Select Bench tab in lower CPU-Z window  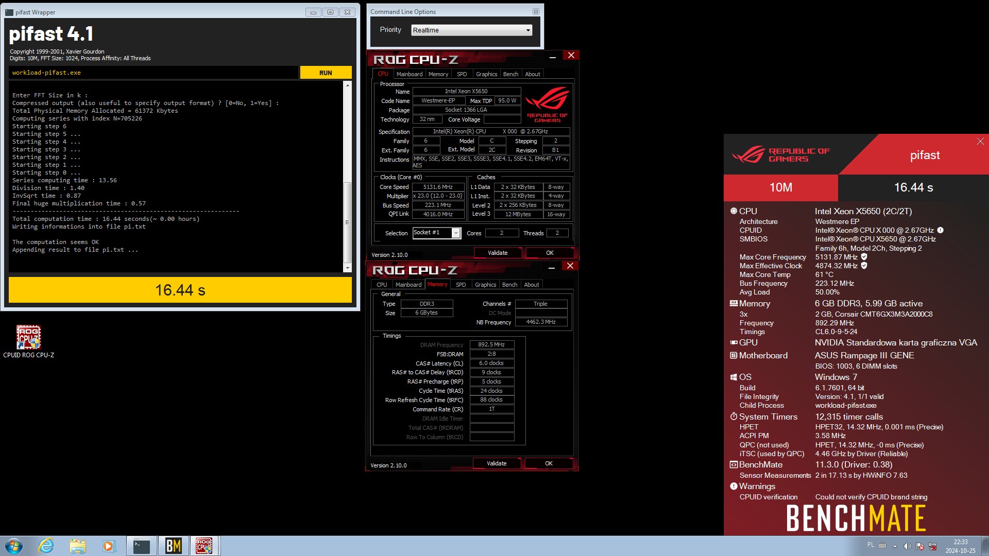tap(509, 285)
